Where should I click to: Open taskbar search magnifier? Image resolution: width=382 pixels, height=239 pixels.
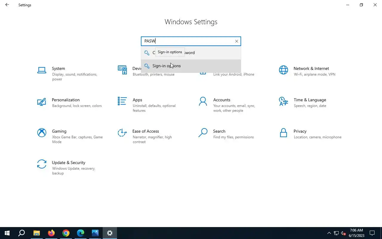(x=21, y=233)
